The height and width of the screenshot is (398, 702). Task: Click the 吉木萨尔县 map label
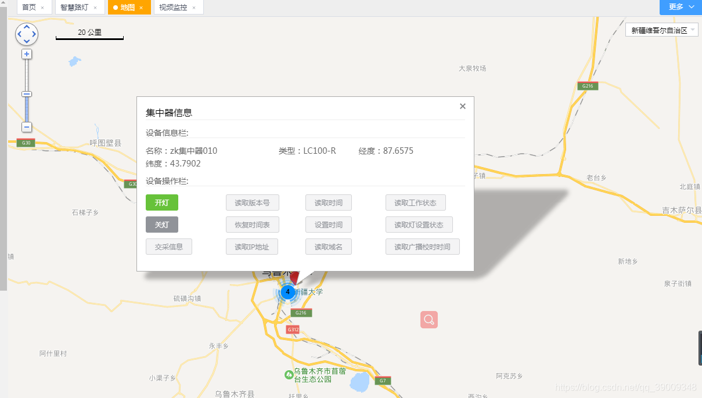point(682,210)
